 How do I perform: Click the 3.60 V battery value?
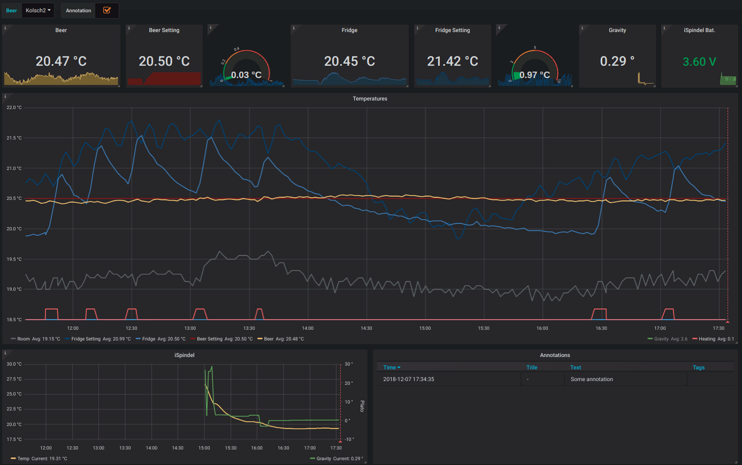pyautogui.click(x=699, y=62)
